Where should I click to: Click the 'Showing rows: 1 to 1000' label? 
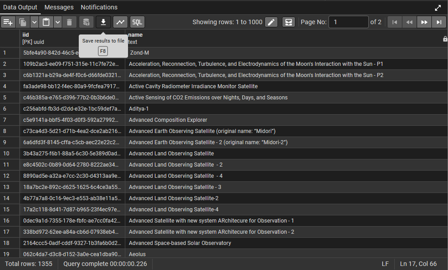pyautogui.click(x=227, y=22)
